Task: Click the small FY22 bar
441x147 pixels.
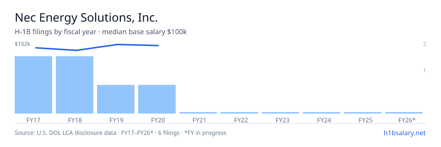Action: 239,113
